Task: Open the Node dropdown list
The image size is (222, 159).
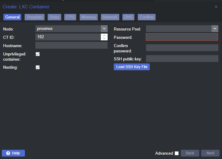Action: [104, 29]
